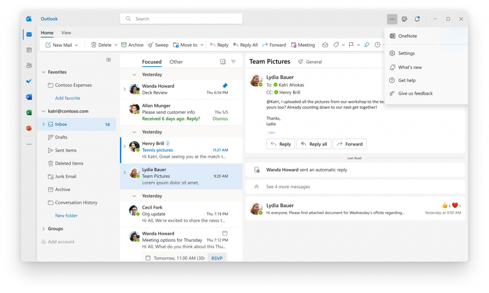This screenshot has height=293, width=489.
Task: Click the flag icon in toolbar
Action: pyautogui.click(x=351, y=45)
